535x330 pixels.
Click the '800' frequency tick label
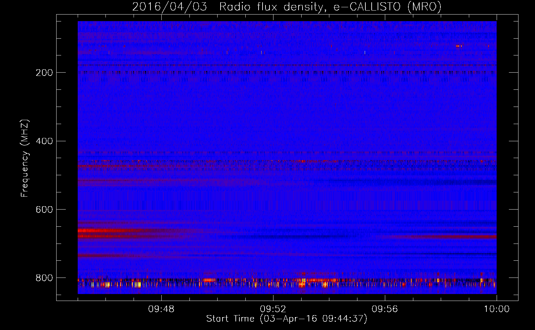click(x=44, y=278)
